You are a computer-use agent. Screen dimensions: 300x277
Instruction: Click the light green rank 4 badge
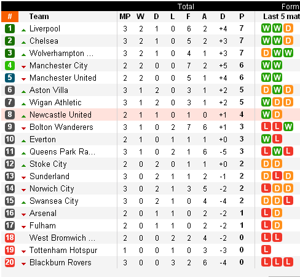pyautogui.click(x=10, y=65)
